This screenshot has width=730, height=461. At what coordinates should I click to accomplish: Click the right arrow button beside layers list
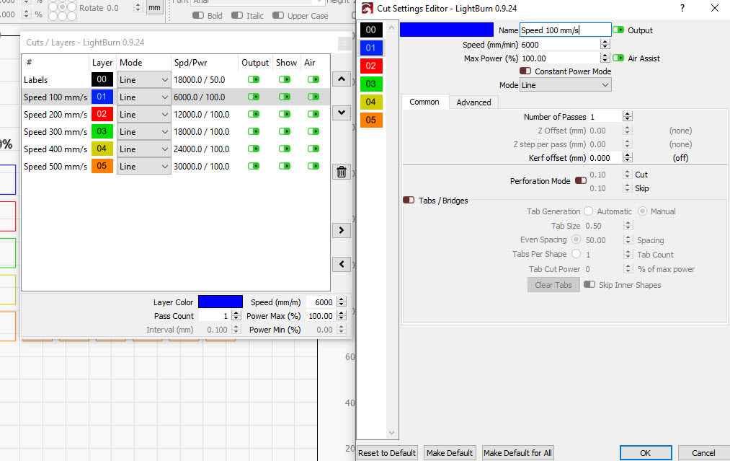(342, 230)
